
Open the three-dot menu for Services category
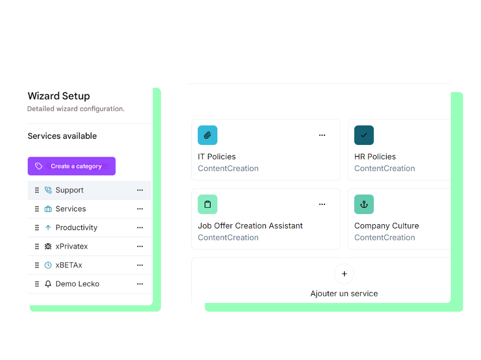pyautogui.click(x=140, y=209)
